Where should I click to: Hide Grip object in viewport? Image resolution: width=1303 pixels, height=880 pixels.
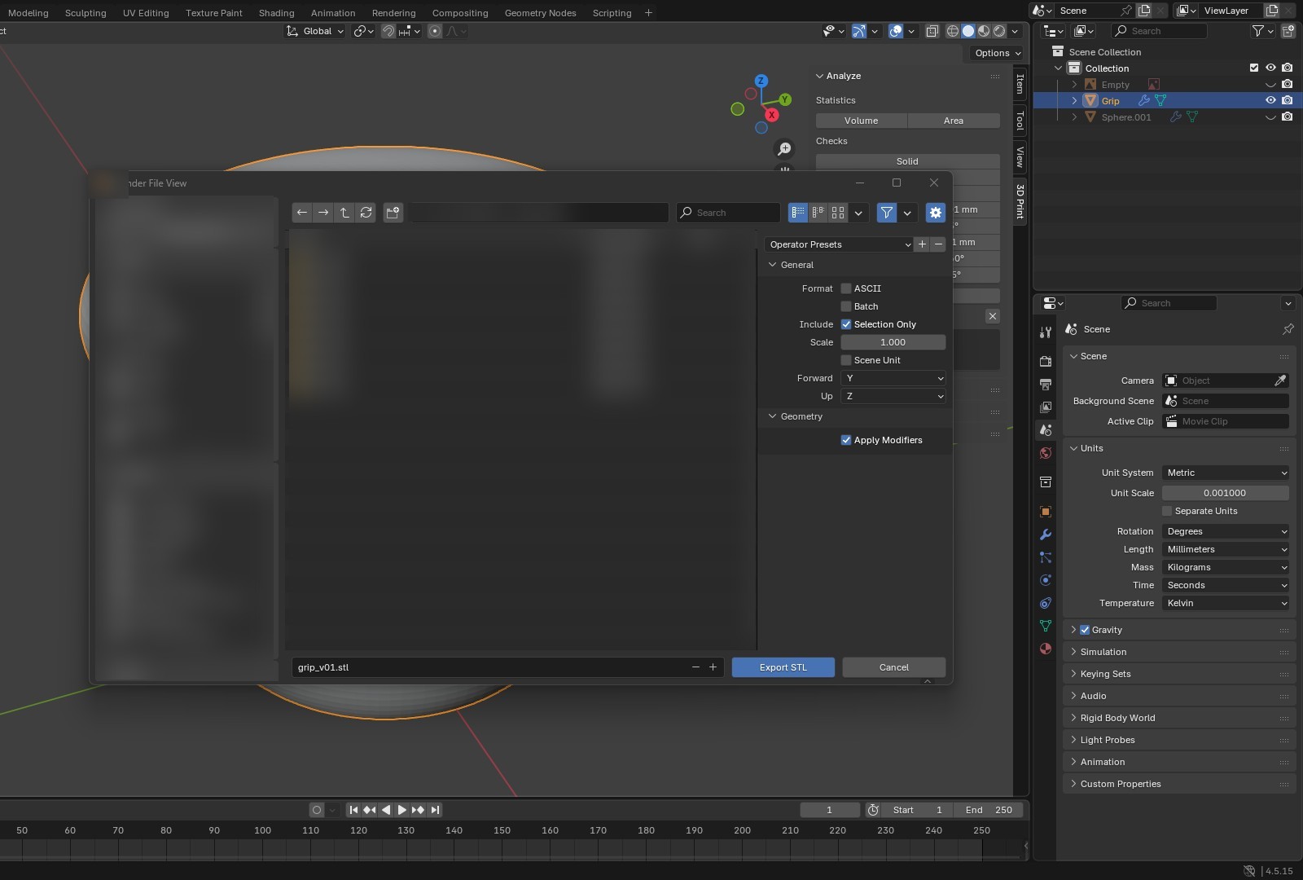tap(1270, 100)
